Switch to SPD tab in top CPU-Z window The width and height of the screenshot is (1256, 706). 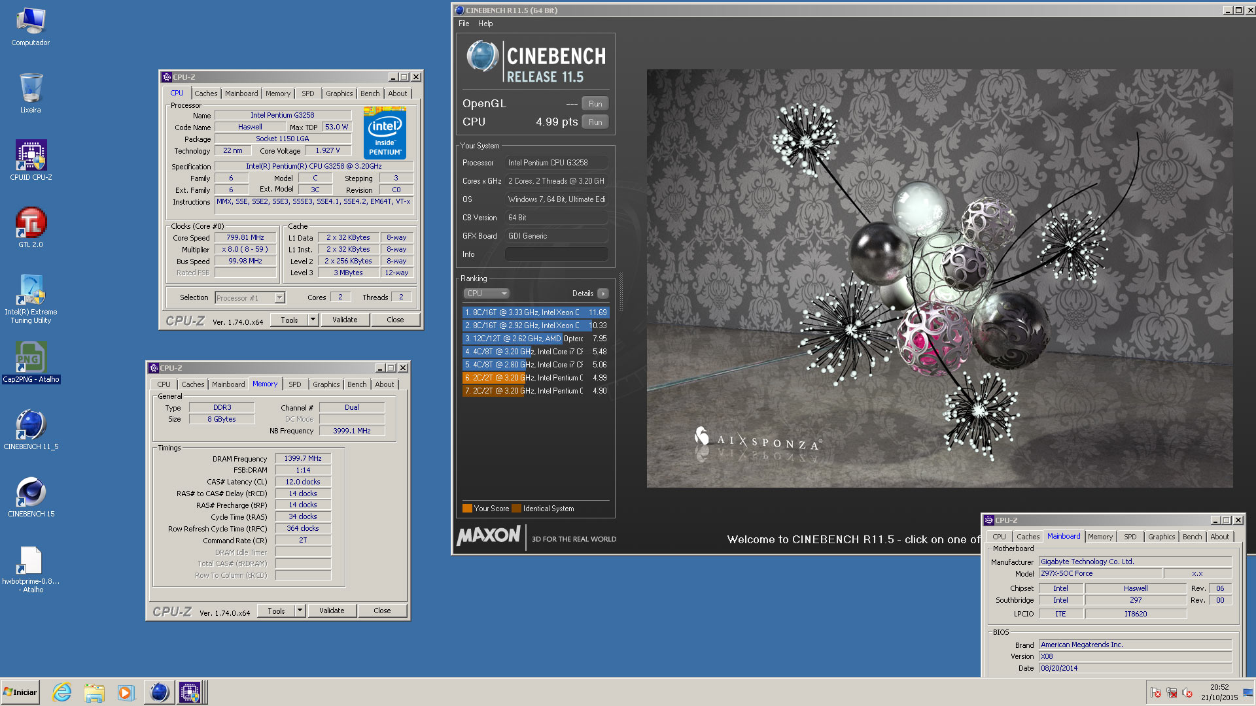click(308, 93)
